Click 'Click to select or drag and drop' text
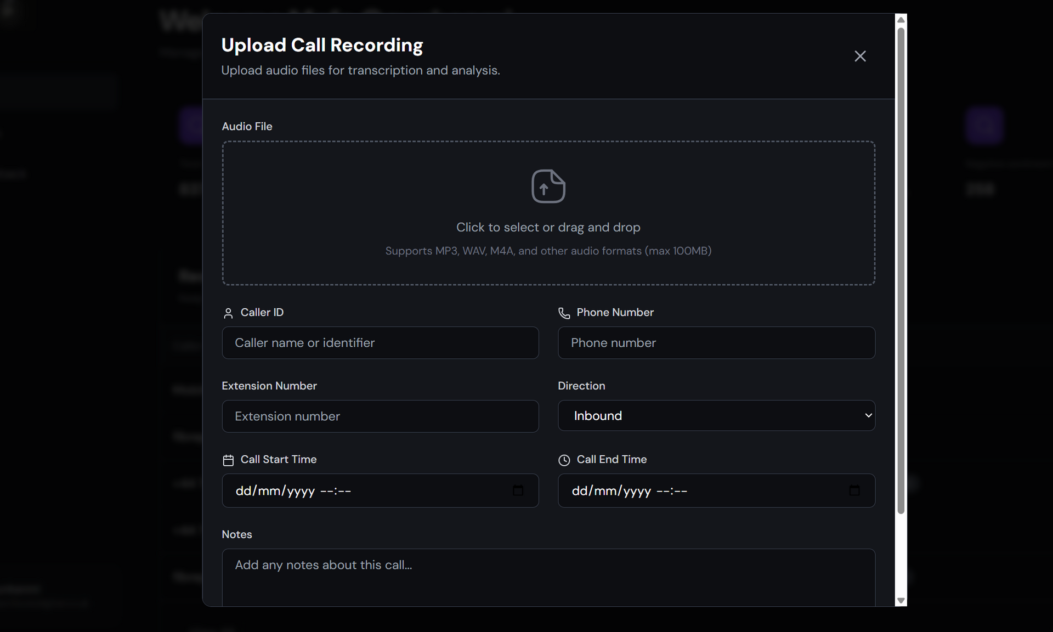 (x=548, y=227)
